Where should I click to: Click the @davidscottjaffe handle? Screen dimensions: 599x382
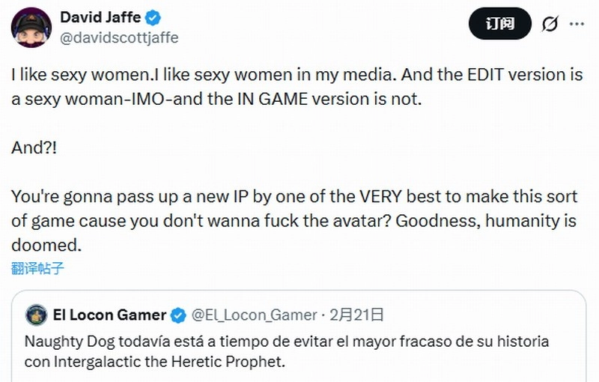coord(118,37)
